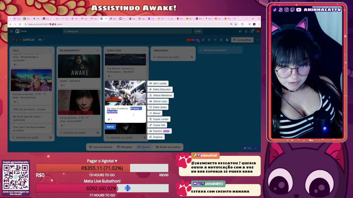
Task: Bookmark this page with address bar star
Action: (236, 24)
